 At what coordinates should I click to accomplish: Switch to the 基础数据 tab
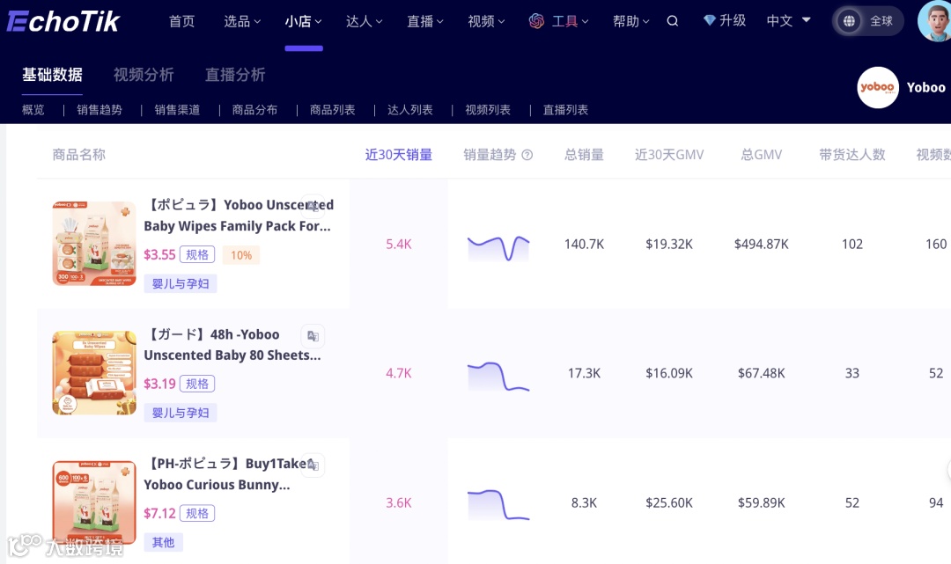click(52, 75)
